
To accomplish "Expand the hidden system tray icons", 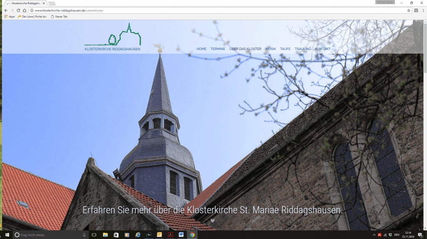I will click(374, 235).
